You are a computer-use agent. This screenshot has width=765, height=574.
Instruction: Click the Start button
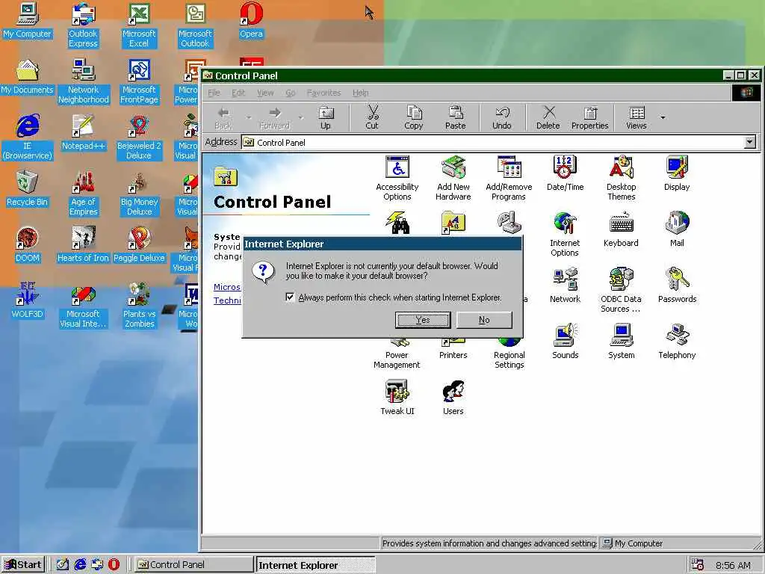coord(23,565)
